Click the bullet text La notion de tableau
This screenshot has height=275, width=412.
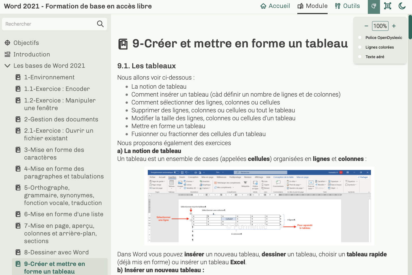[x=159, y=87]
